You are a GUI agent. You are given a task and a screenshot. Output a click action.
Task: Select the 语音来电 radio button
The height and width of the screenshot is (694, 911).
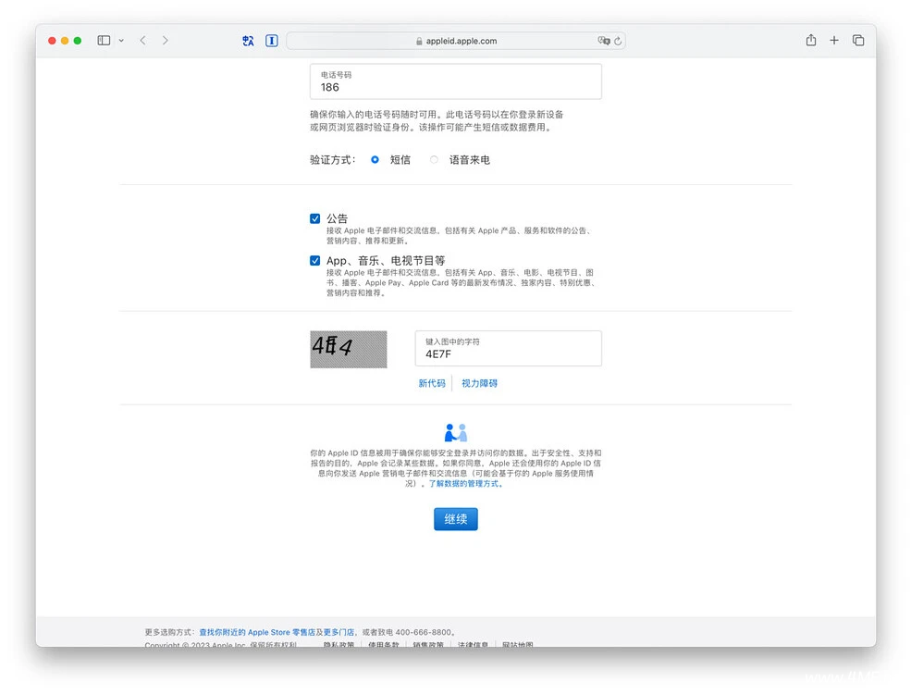point(434,160)
